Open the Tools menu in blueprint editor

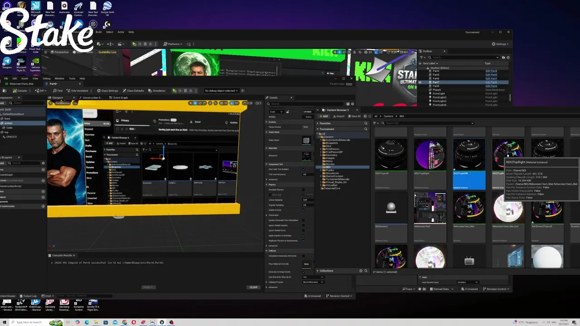[72, 78]
